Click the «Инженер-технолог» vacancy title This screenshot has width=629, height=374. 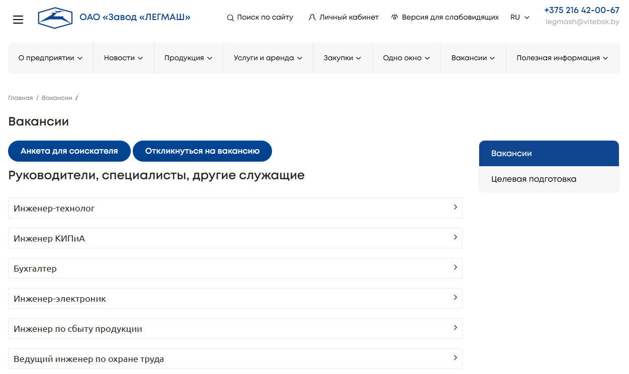[x=54, y=208]
